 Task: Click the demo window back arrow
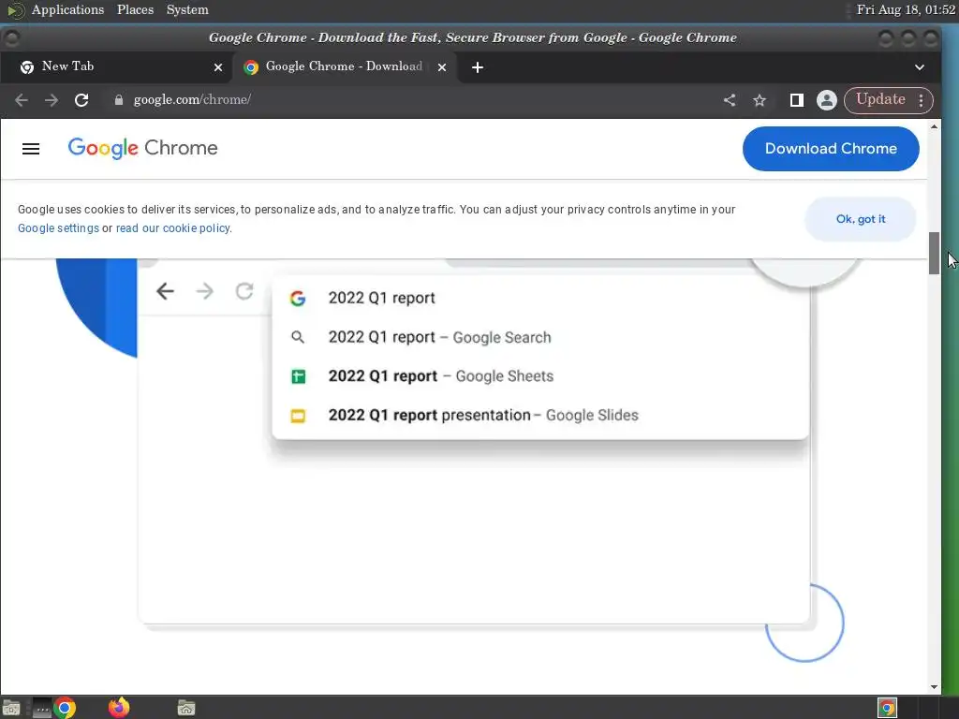pyautogui.click(x=165, y=291)
